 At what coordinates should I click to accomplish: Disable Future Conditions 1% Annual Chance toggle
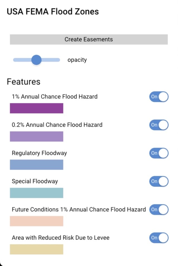(x=159, y=209)
